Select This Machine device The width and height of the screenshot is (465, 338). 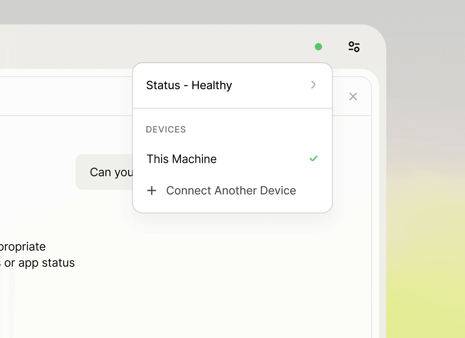pyautogui.click(x=232, y=159)
